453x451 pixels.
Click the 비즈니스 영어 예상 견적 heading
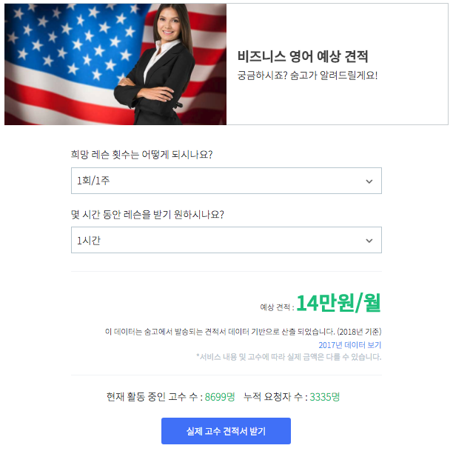(x=303, y=56)
